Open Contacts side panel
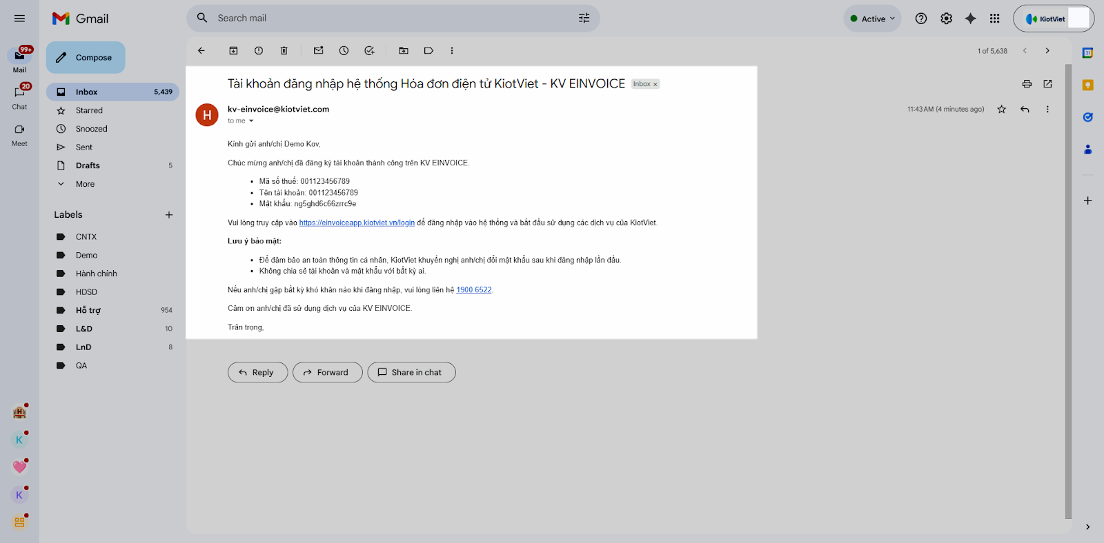 tap(1087, 149)
